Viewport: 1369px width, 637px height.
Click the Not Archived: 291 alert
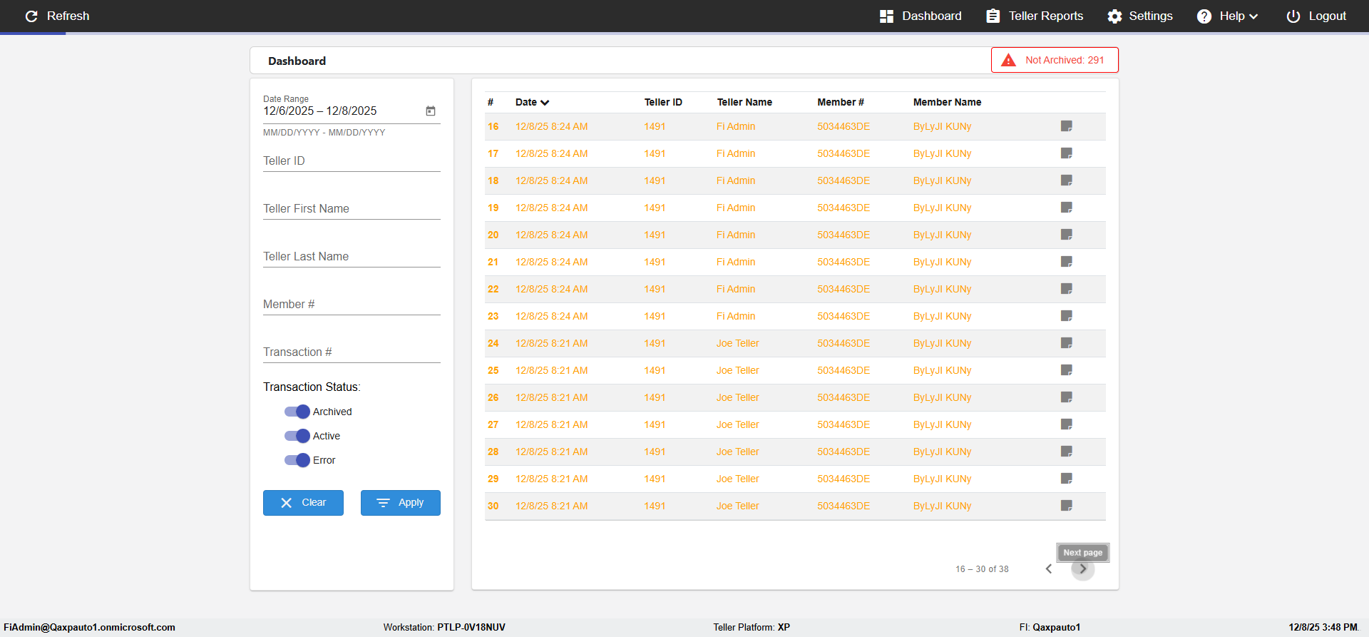pos(1055,60)
